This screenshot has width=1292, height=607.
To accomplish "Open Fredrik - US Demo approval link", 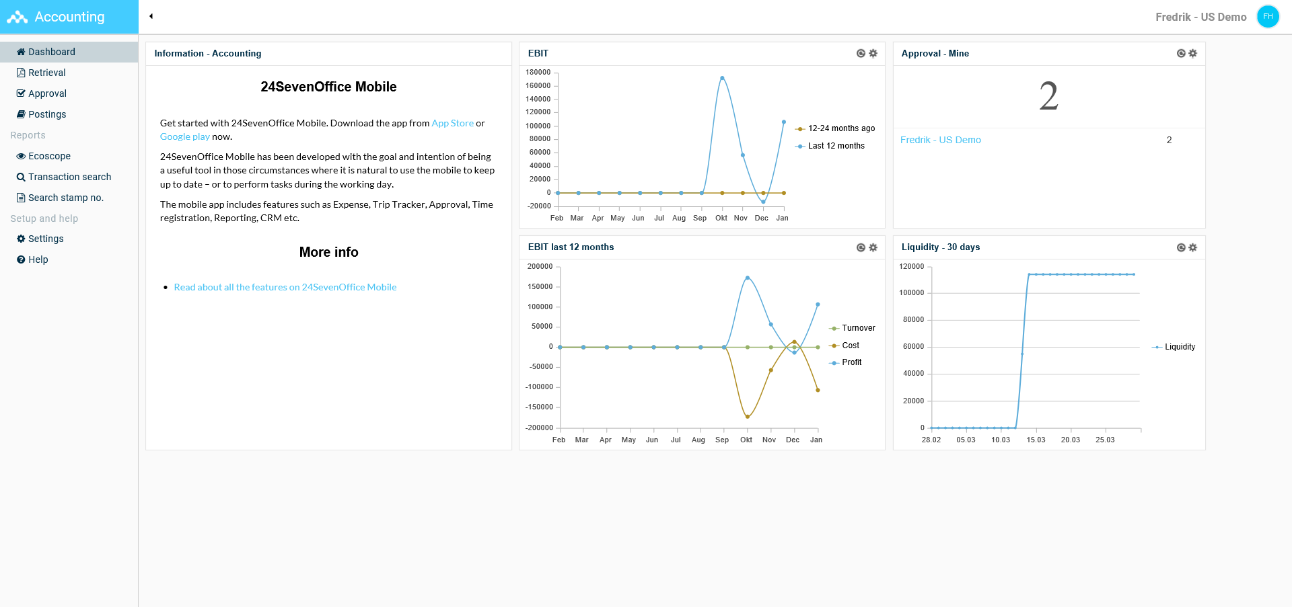I will tap(941, 140).
